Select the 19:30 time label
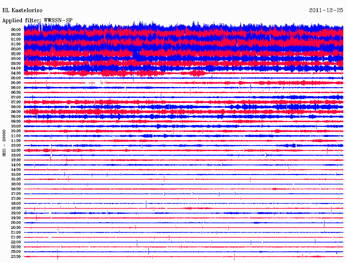Image resolution: width=346 pixels, height=263 pixels. coord(16,218)
